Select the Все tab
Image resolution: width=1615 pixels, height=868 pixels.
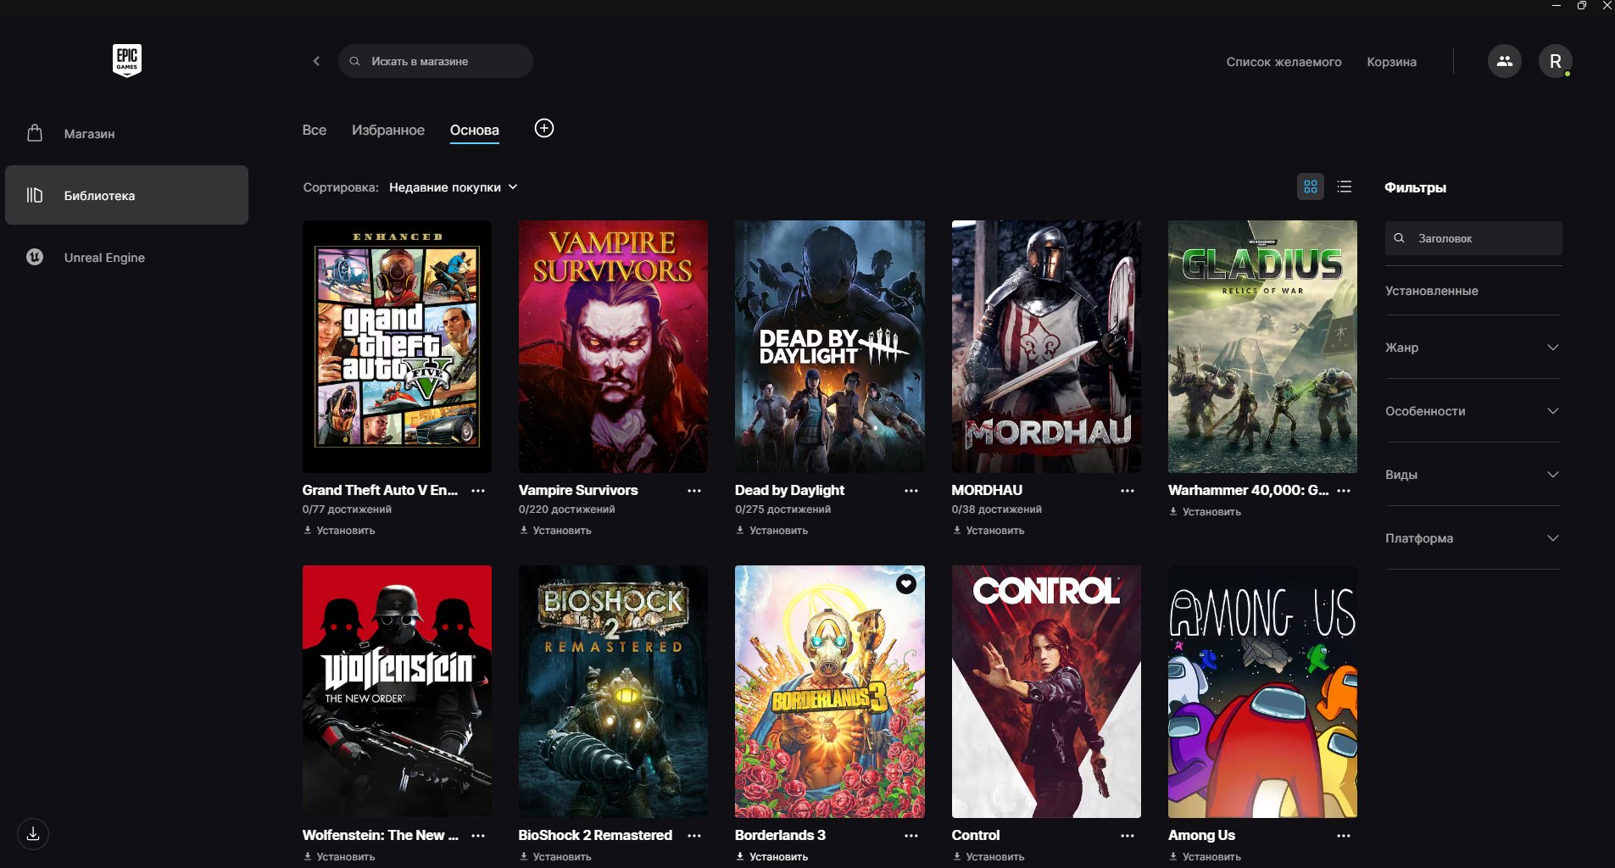[315, 130]
